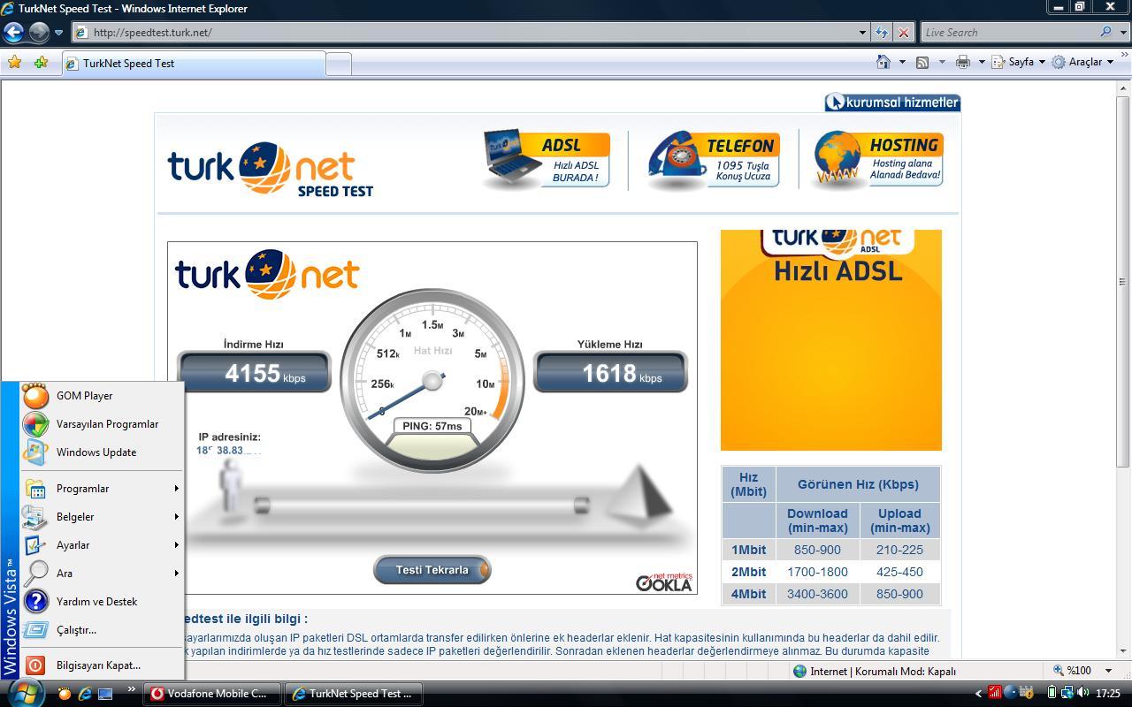Click the browser Forward arrow button
Viewport: 1132px width, 707px height.
[39, 33]
